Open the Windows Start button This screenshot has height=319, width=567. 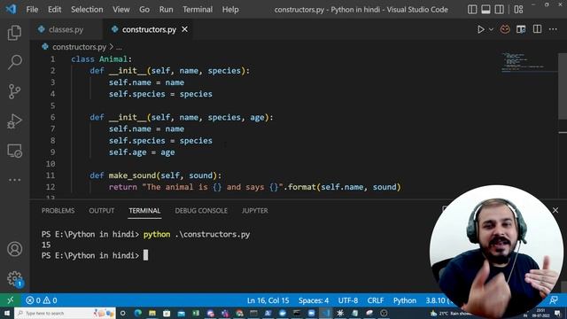click(x=7, y=313)
